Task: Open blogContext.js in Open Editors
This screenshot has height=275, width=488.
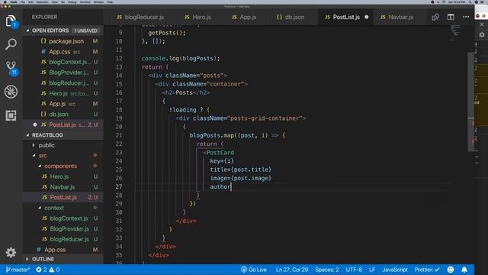Action: pyautogui.click(x=63, y=62)
